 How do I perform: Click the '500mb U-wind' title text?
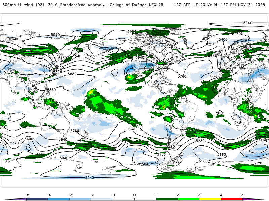[x=18, y=5]
